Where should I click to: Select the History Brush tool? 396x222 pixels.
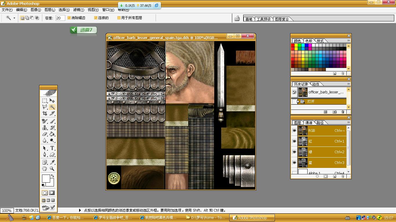pos(52,127)
